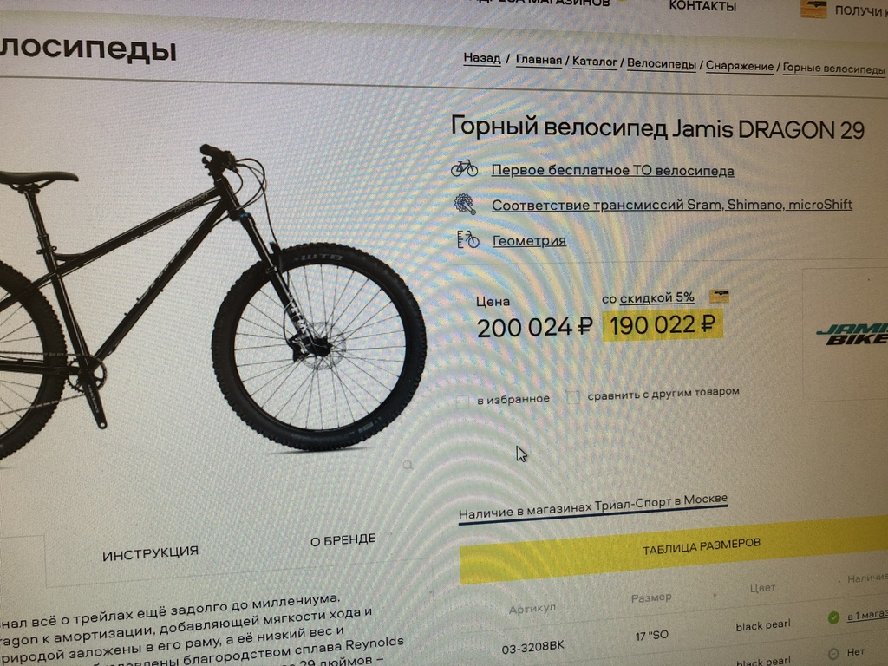Viewport: 888px width, 666px height.
Task: Go to Каталог in breadcrumbs
Action: tap(595, 62)
